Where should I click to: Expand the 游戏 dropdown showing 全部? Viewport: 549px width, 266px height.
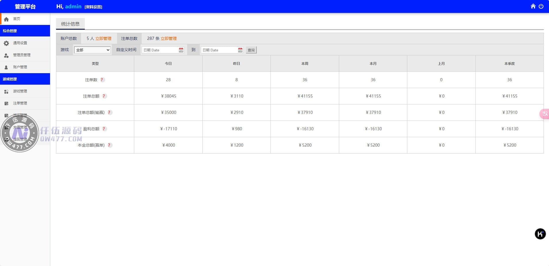pos(92,50)
